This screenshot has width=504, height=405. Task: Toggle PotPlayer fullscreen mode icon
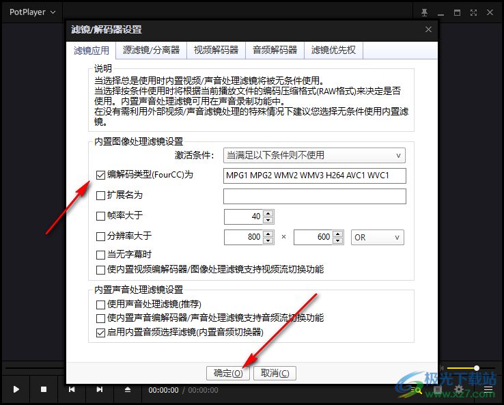click(473, 12)
